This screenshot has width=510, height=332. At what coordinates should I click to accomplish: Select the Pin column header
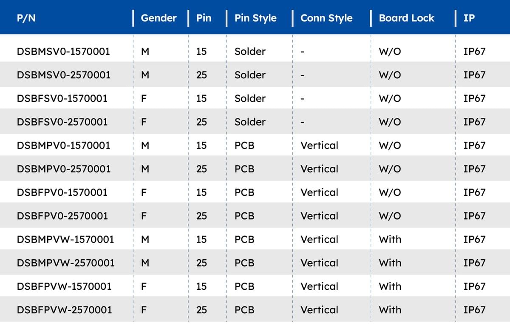(204, 18)
